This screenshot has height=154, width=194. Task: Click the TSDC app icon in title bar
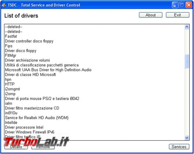[4, 5]
